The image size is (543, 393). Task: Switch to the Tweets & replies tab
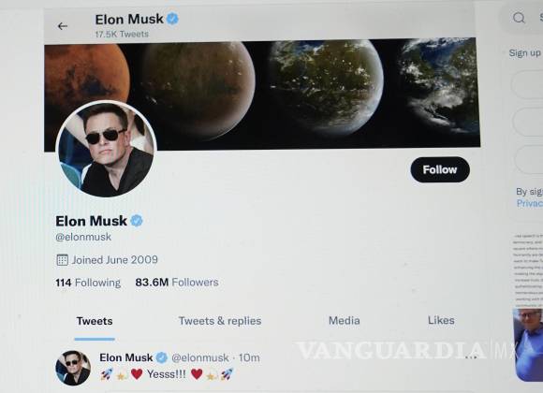pos(220,321)
